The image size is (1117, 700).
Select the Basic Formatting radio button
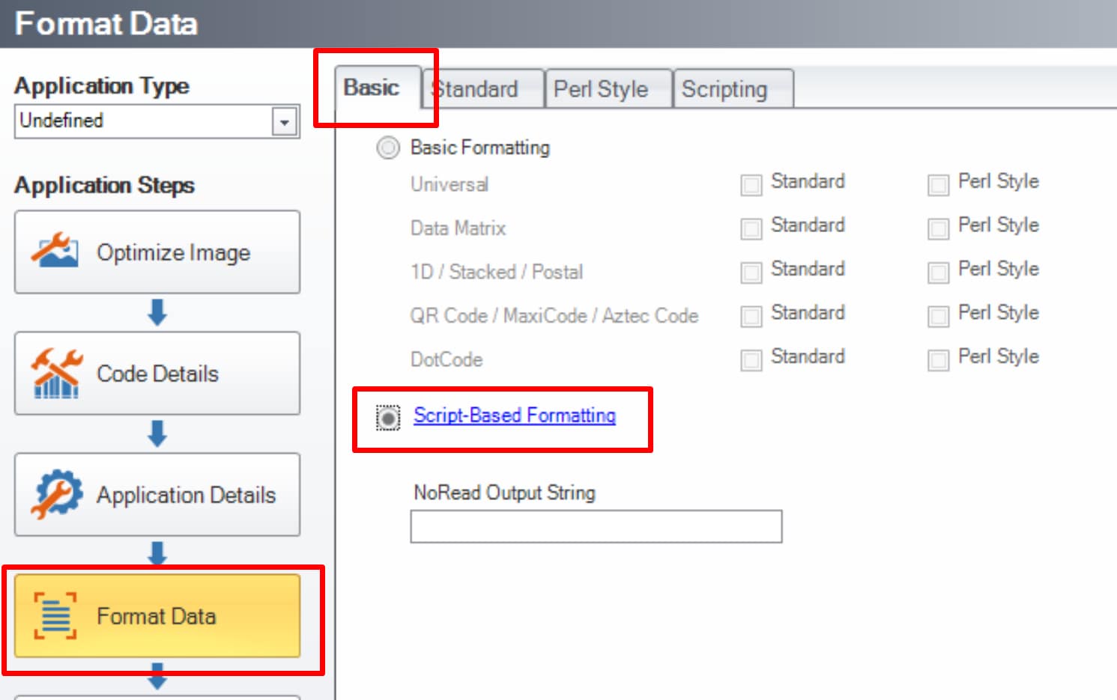tap(388, 148)
